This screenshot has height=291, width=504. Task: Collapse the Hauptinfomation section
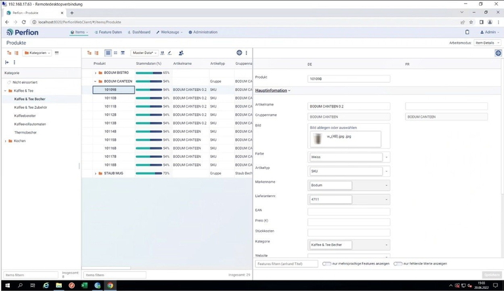[272, 90]
